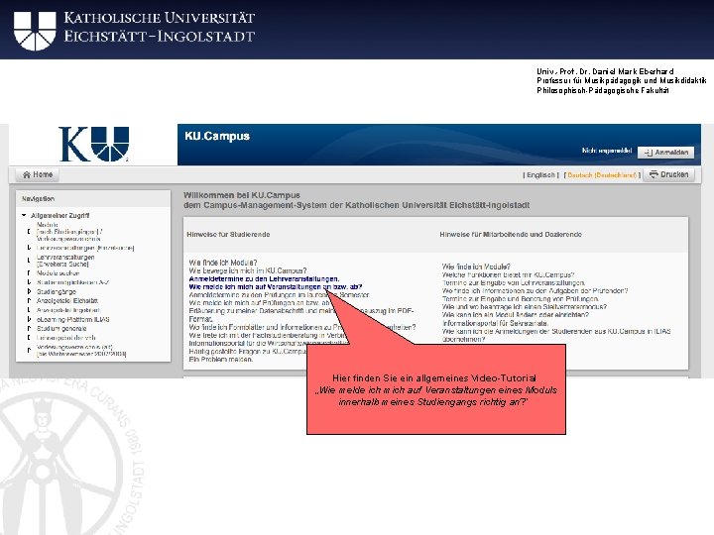Open 'Wie melde ich mich auf Veranstaltungen an bzw. ab?'
Screen dimensions: 714x535
(x=276, y=287)
